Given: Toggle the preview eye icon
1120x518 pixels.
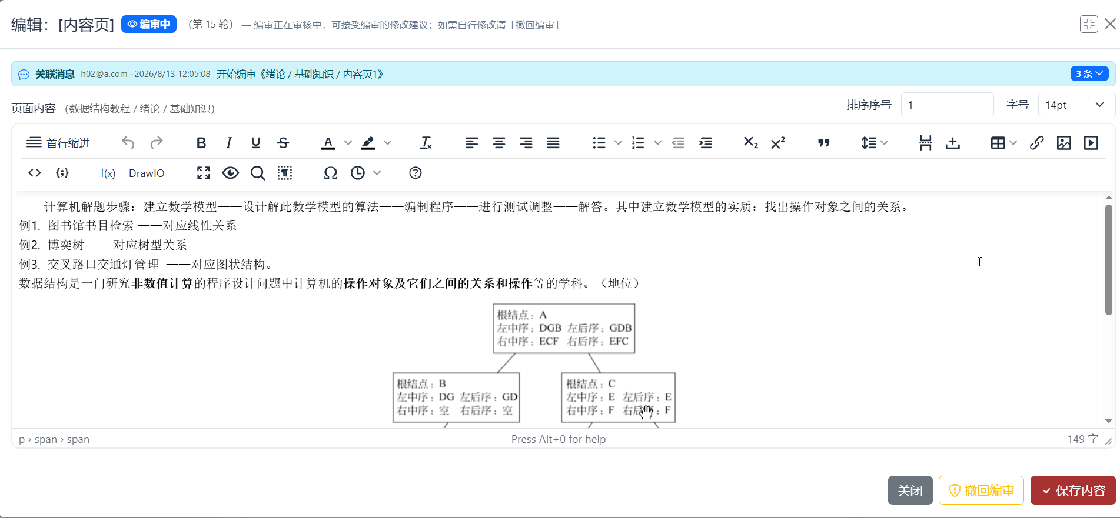Looking at the screenshot, I should point(231,173).
